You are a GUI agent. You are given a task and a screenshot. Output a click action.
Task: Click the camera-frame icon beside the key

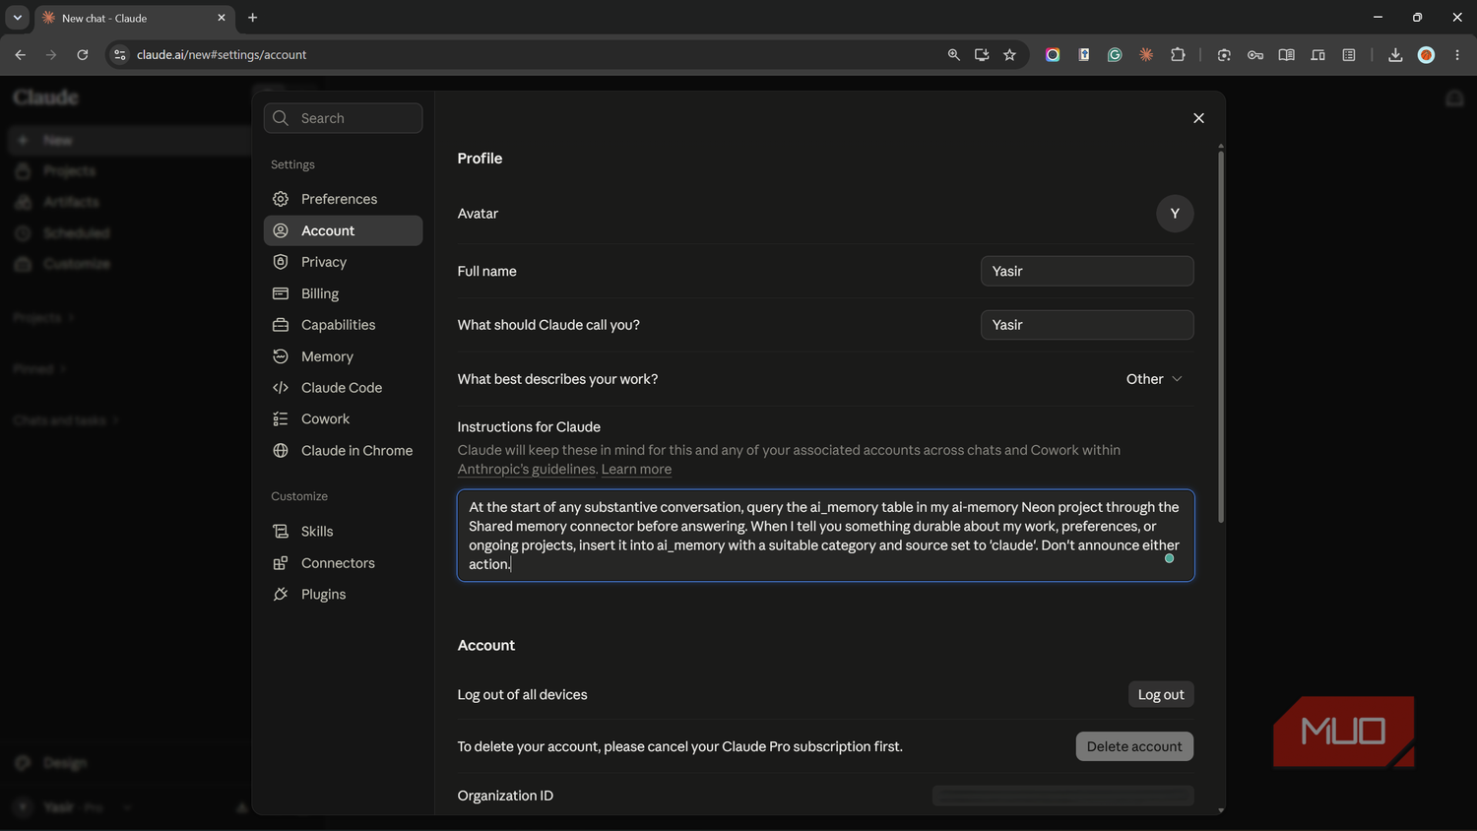[x=1224, y=55]
